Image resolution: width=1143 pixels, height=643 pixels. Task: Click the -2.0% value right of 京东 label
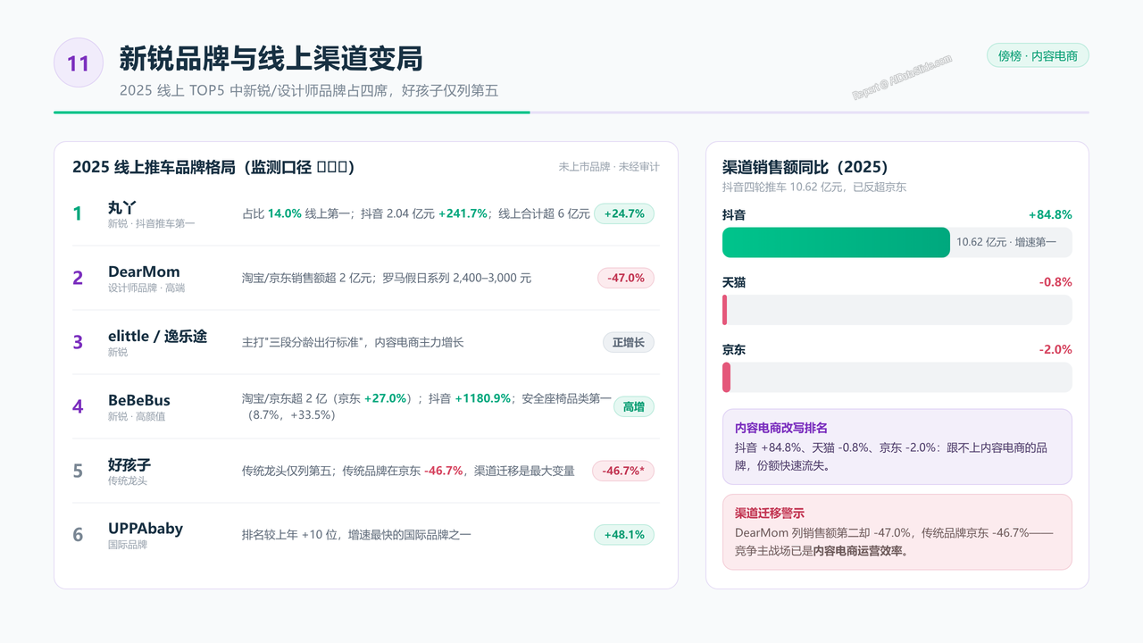click(1055, 350)
